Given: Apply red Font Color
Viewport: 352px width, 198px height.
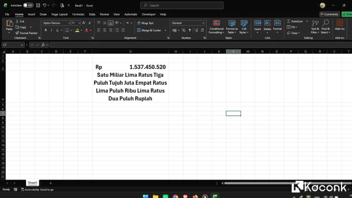Looking at the screenshot, I should tap(86, 30).
